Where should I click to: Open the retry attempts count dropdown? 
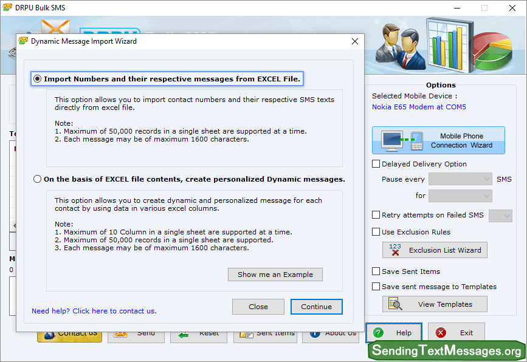pyautogui.click(x=500, y=216)
